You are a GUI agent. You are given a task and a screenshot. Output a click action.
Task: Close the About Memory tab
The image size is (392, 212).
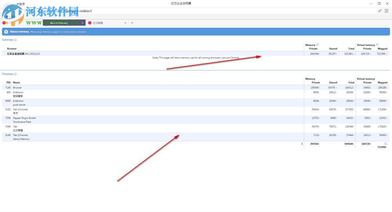click(82, 23)
